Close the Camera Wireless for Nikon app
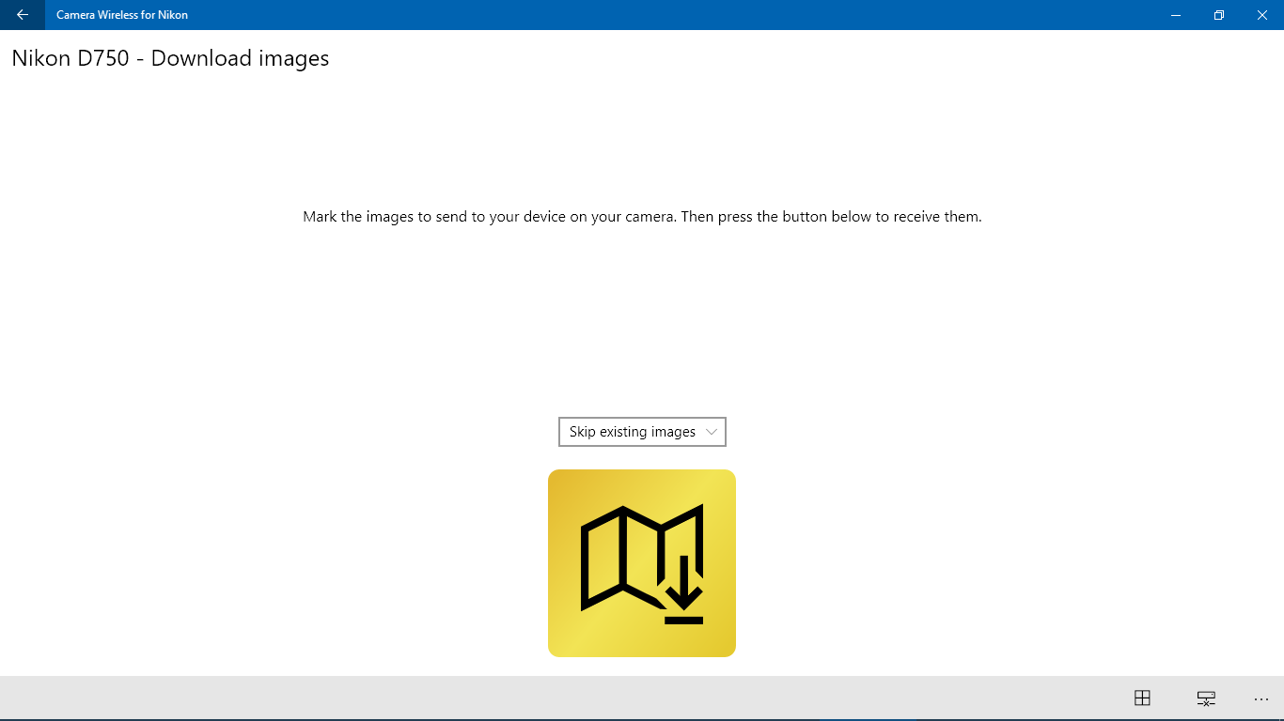Screen dimensions: 1284x721 pos(1262,15)
